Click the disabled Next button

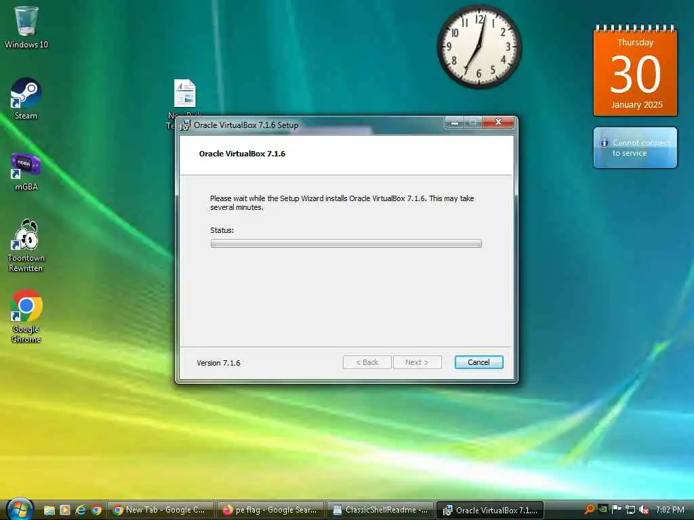(417, 362)
